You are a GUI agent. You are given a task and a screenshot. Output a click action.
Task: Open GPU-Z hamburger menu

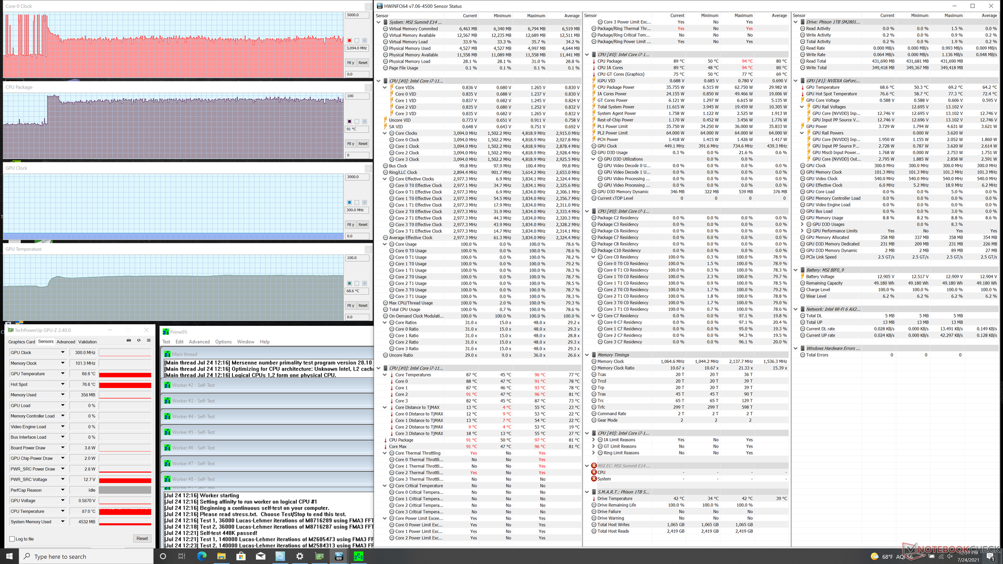click(x=148, y=340)
